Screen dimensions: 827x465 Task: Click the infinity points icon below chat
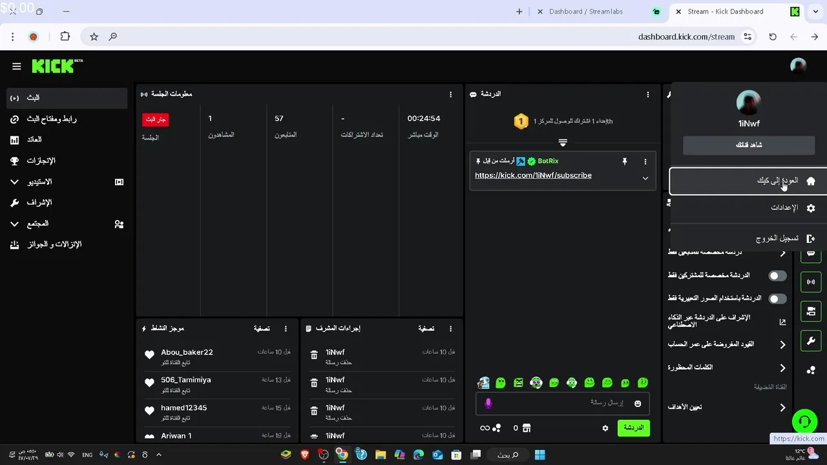click(x=485, y=428)
